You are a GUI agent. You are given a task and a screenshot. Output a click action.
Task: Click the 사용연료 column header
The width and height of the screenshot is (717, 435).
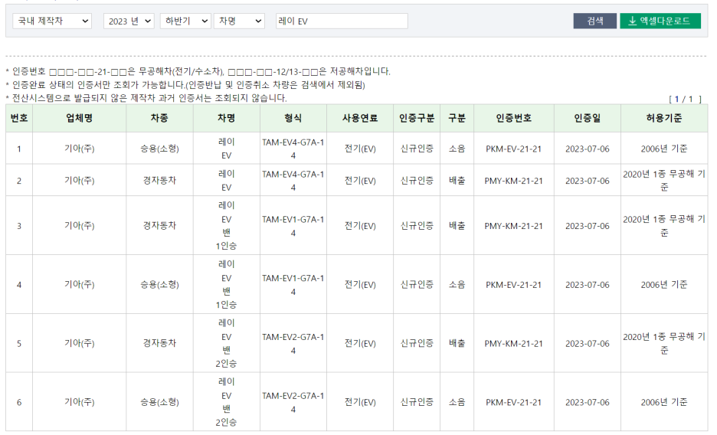(x=360, y=119)
